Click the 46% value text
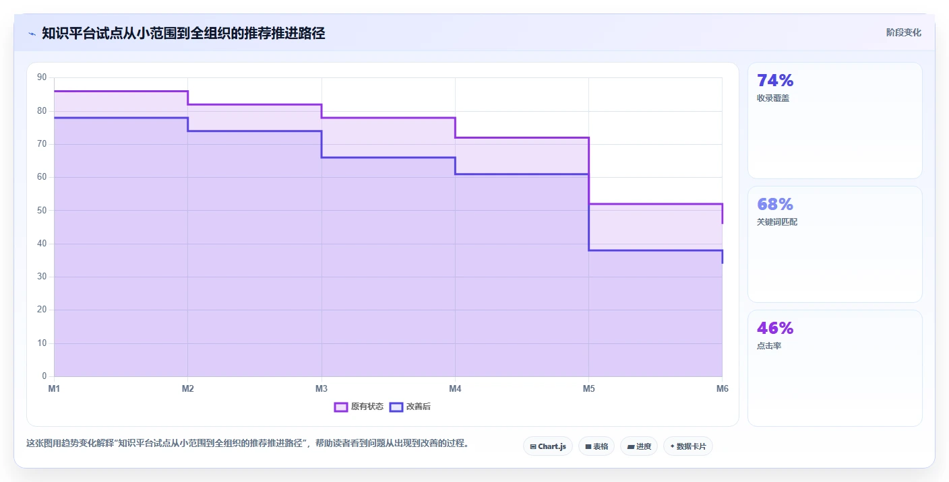 pos(775,329)
